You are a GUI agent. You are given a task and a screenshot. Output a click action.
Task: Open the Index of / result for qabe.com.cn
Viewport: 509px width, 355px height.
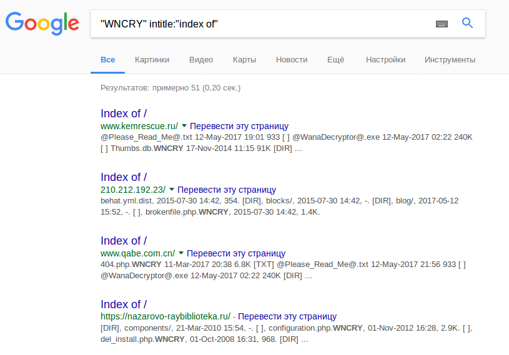coord(124,241)
